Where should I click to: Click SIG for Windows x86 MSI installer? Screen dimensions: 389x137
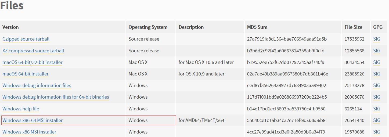377,132
